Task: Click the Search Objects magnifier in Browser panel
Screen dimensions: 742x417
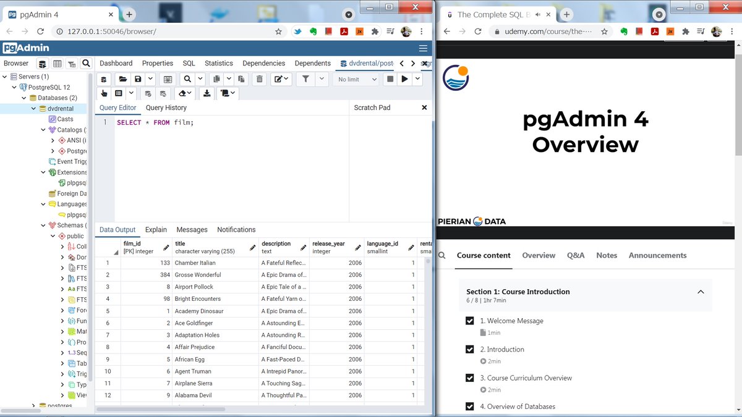Action: pos(86,63)
